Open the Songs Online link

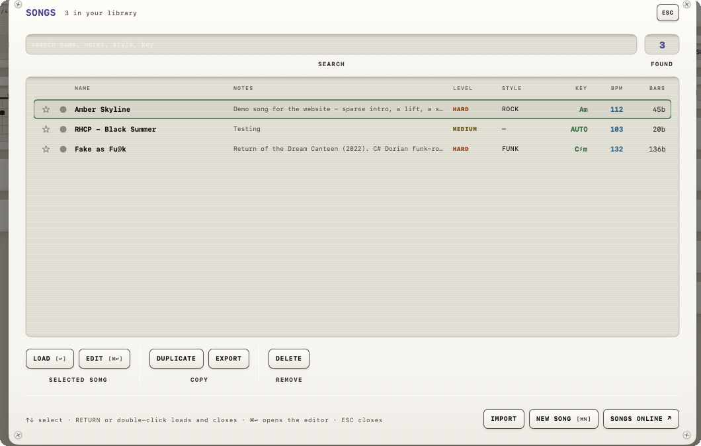click(641, 419)
